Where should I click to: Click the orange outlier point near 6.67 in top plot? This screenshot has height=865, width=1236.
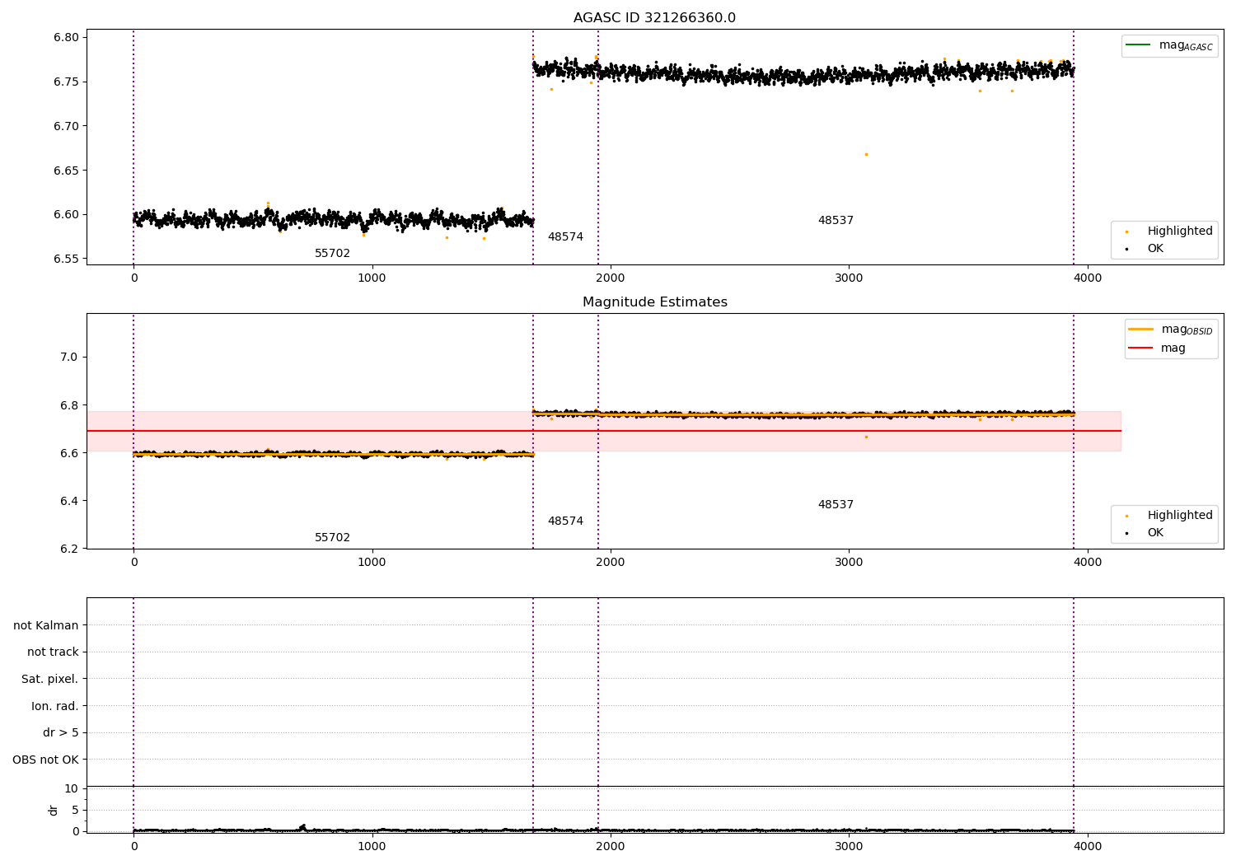(x=866, y=154)
